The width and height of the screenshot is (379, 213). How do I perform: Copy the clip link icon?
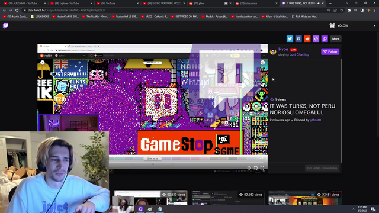tap(325, 38)
